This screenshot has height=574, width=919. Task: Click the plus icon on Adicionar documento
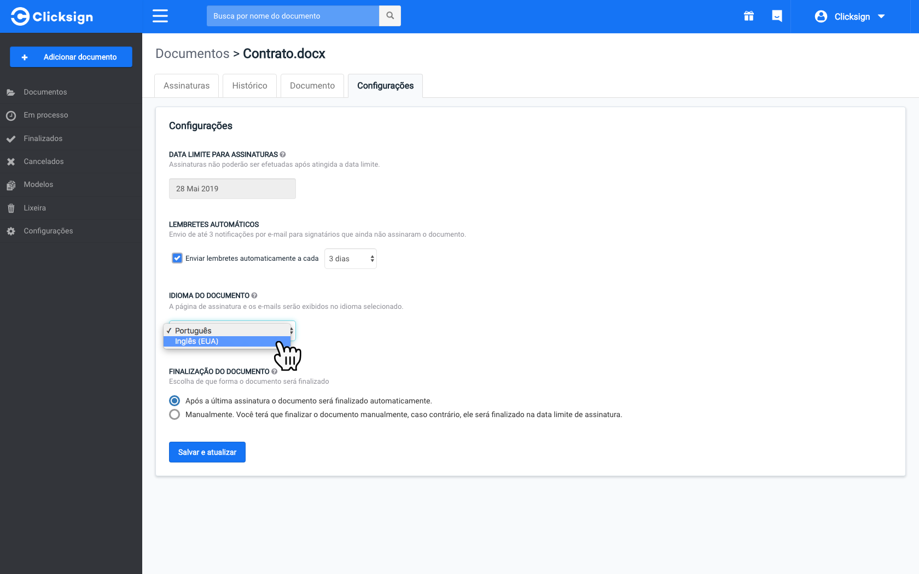(x=25, y=57)
